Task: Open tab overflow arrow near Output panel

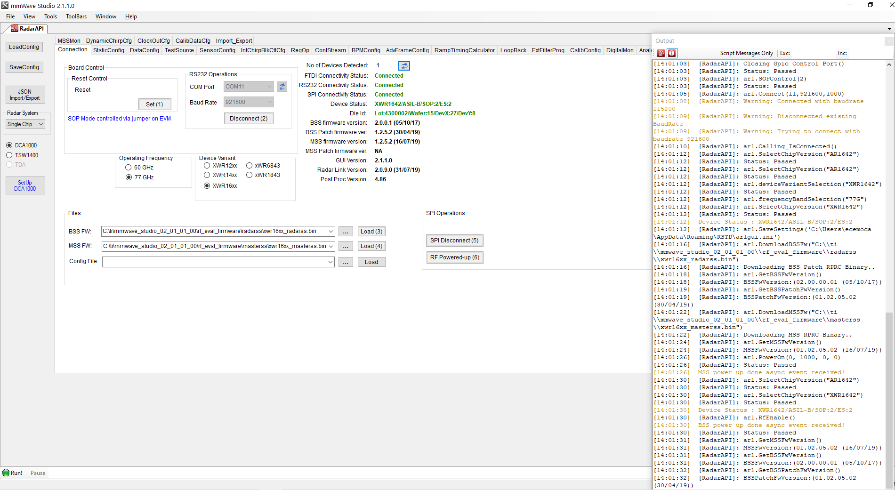Action: coord(889,29)
